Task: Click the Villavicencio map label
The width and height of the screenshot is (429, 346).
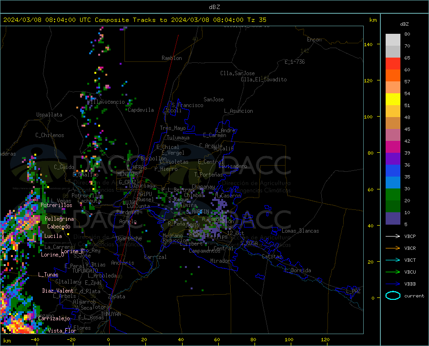Action: 106,102
